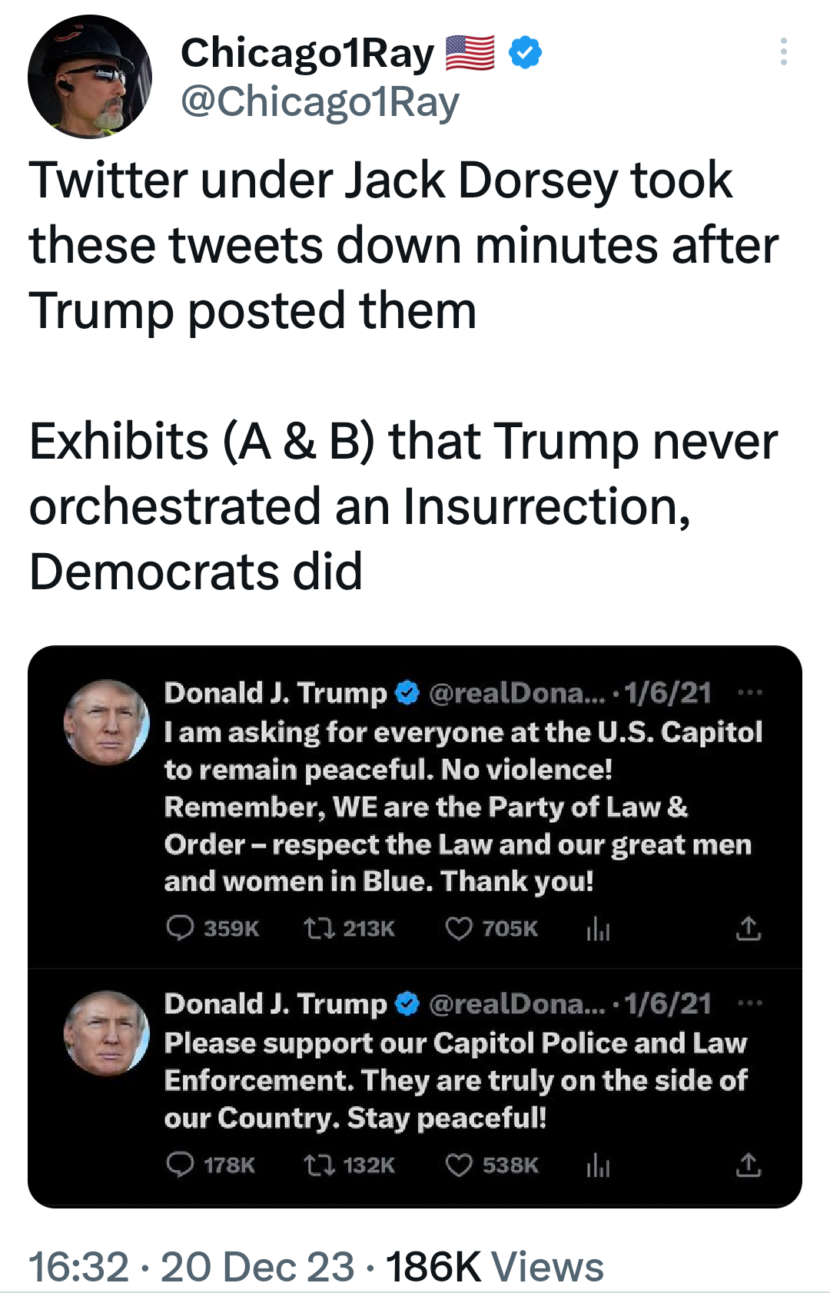
Task: Open Chicago1Ray's profile picture
Action: 90,77
